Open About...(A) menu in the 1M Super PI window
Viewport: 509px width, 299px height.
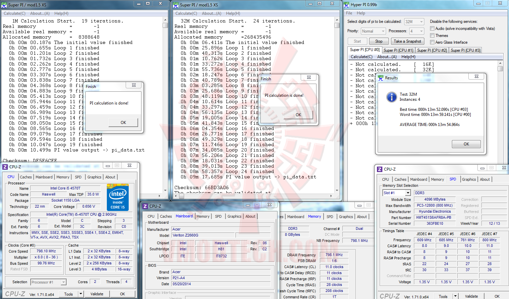coord(40,13)
